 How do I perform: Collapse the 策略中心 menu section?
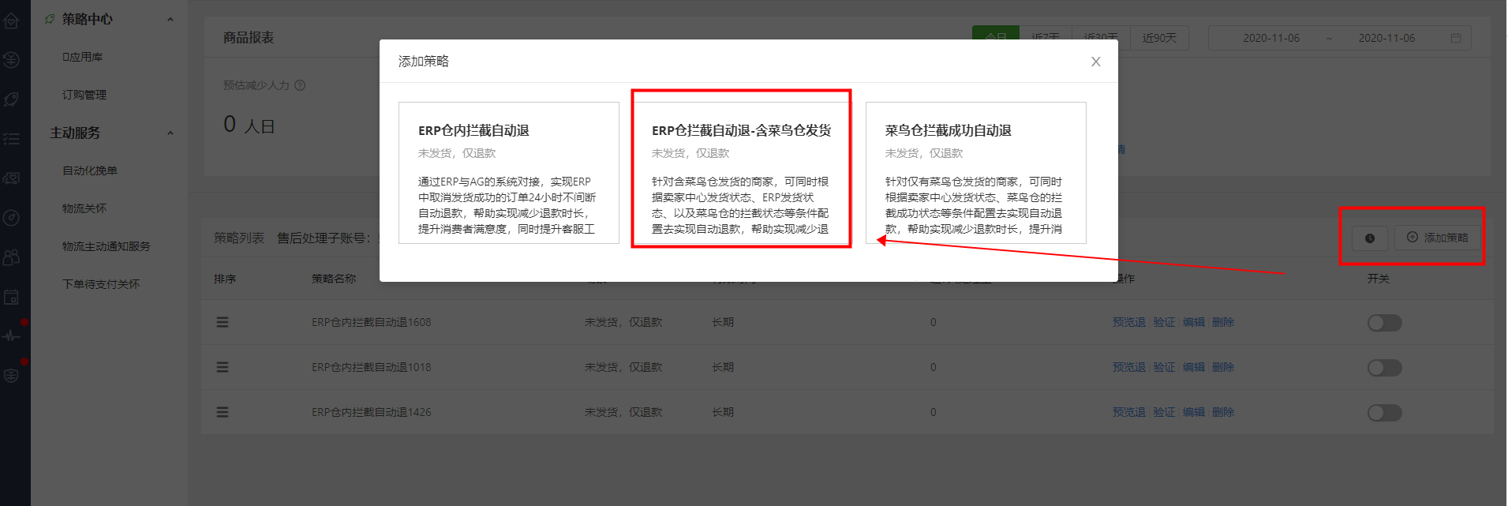tap(170, 19)
